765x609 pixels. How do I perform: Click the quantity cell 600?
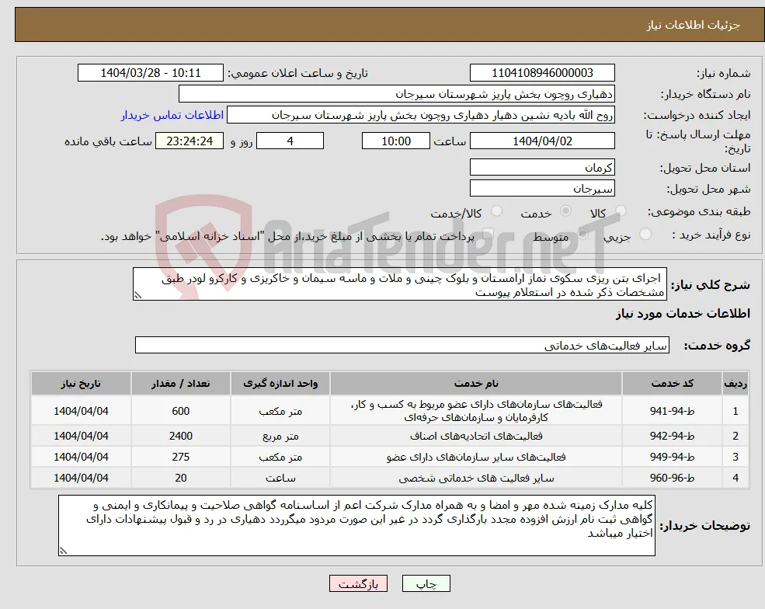tap(180, 411)
